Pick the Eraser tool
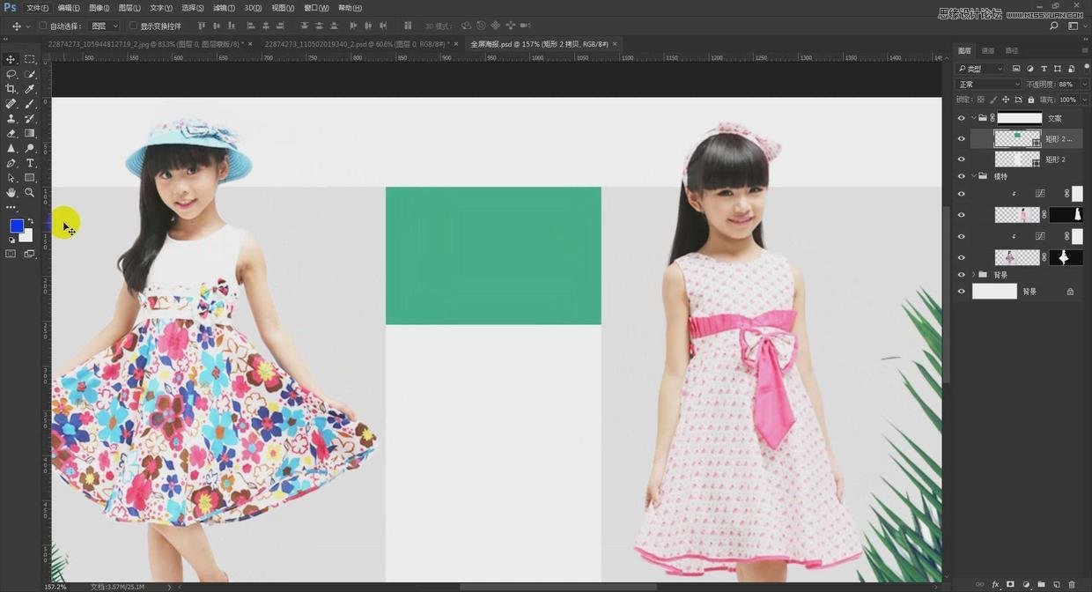1092x592 pixels. (x=11, y=133)
